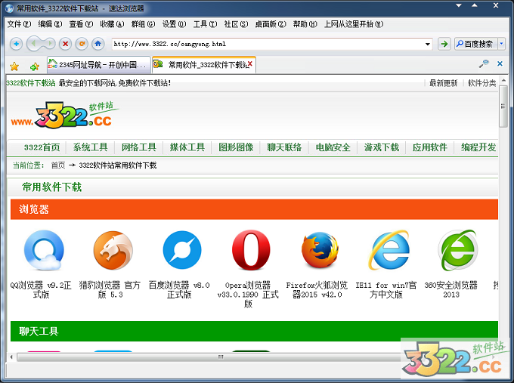The height and width of the screenshot is (383, 514).
Task: Open 软件分类 link
Action: pyautogui.click(x=482, y=83)
